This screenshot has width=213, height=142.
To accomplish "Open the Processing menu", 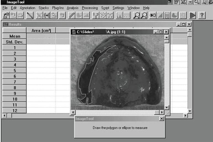I will pos(90,8).
